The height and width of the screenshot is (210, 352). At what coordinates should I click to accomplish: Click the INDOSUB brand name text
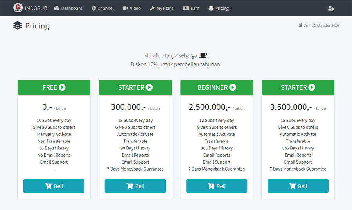coord(36,8)
